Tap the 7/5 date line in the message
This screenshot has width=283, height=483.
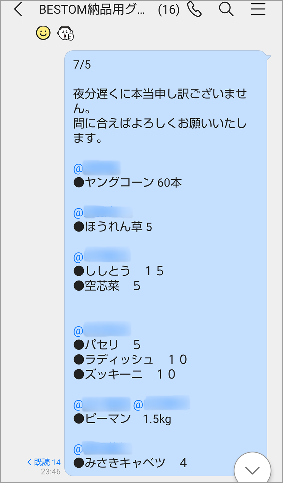82,65
